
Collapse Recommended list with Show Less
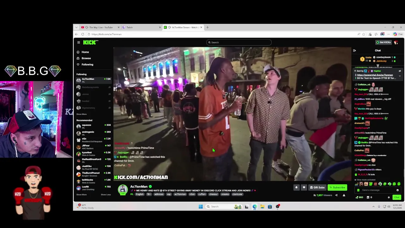106,194
